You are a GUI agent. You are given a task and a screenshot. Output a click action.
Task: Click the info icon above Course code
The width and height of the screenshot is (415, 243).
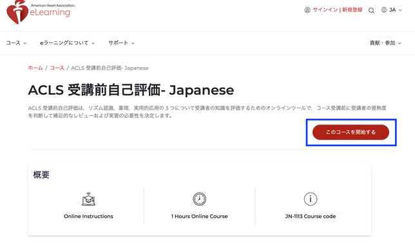tap(311, 199)
